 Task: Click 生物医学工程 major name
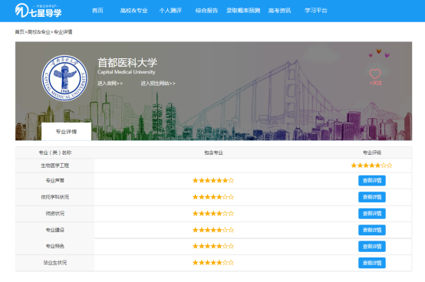(x=54, y=166)
